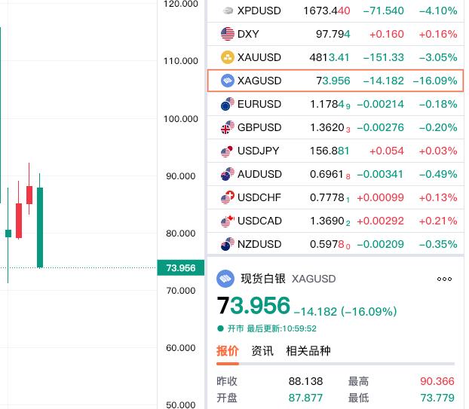
Task: Click the 昨收 value 88.138
Action: [305, 381]
